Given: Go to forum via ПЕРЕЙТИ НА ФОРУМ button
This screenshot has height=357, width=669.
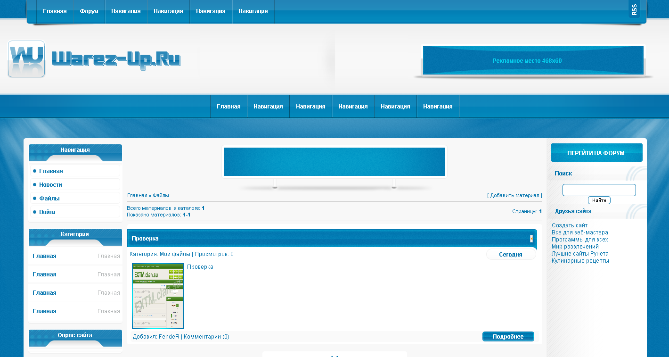Looking at the screenshot, I should [x=596, y=153].
